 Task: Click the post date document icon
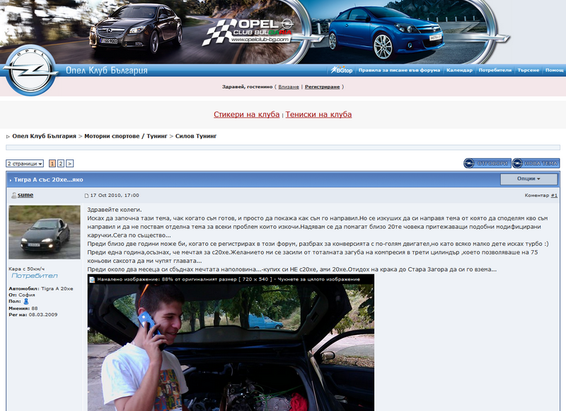(x=86, y=196)
